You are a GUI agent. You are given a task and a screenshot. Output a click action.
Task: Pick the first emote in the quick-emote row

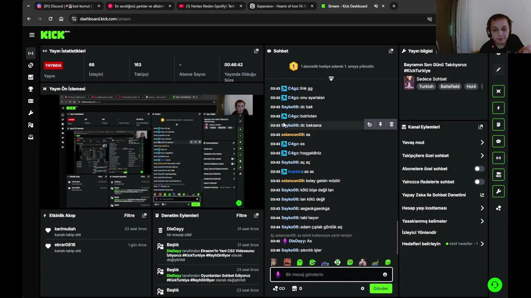(274, 262)
